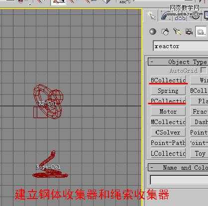Open the reactor subcategory dropdown
The height and width of the screenshot is (206, 208).
pos(181,46)
